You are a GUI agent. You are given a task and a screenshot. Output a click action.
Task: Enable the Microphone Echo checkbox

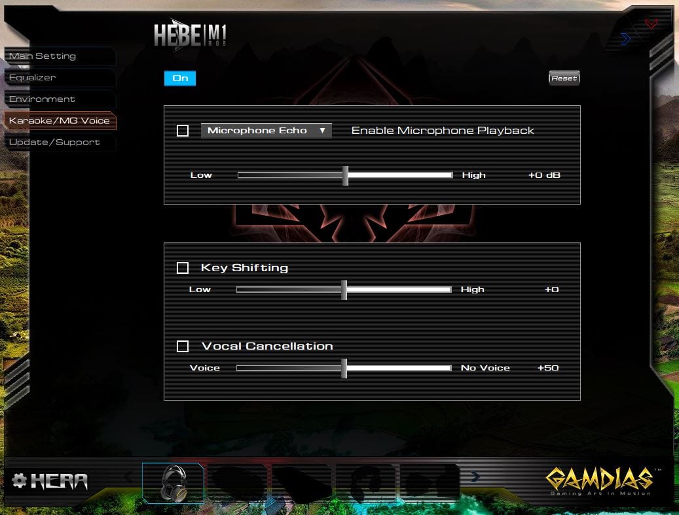click(x=183, y=131)
